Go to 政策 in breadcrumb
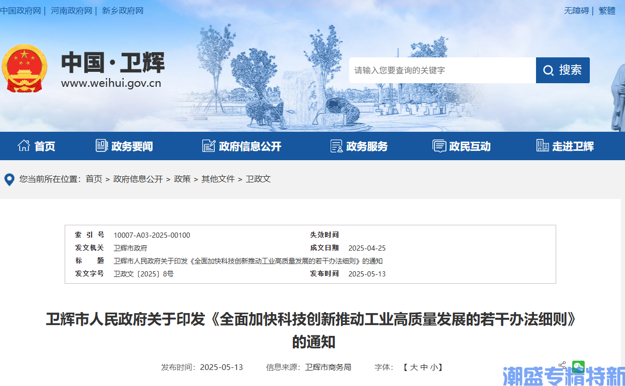Viewport: 625px width, 386px height. (x=182, y=179)
